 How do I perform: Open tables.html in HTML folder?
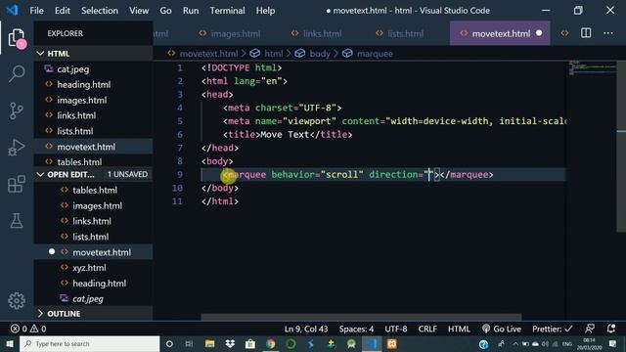click(x=79, y=162)
